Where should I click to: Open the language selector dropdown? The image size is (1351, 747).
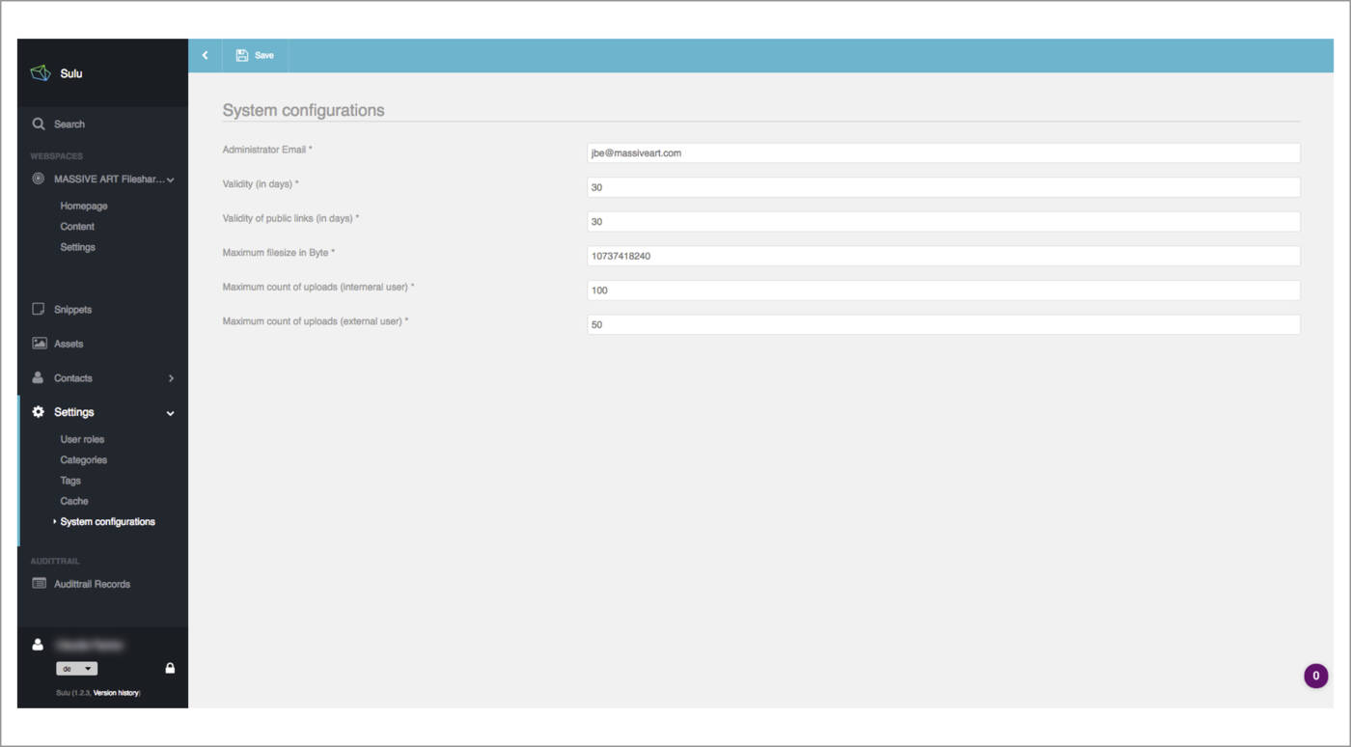[76, 669]
